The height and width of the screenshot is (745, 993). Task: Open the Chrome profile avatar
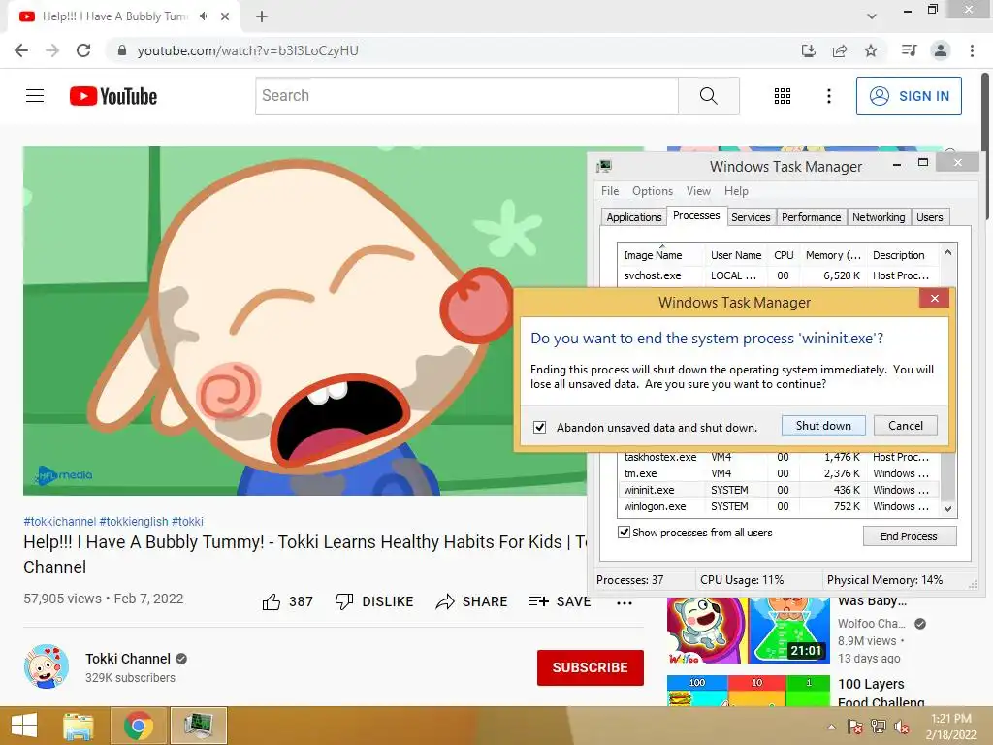click(941, 50)
